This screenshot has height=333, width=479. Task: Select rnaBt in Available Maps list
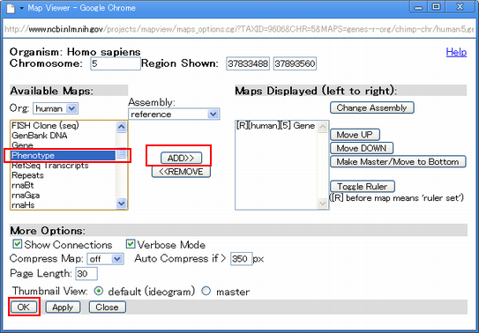coord(63,185)
